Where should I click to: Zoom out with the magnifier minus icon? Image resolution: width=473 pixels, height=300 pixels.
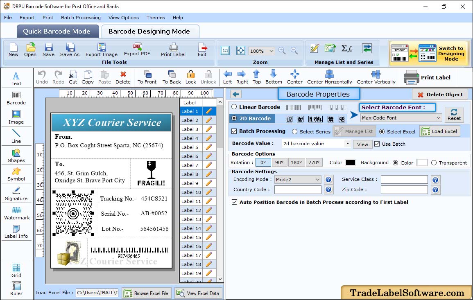pyautogui.click(x=294, y=51)
